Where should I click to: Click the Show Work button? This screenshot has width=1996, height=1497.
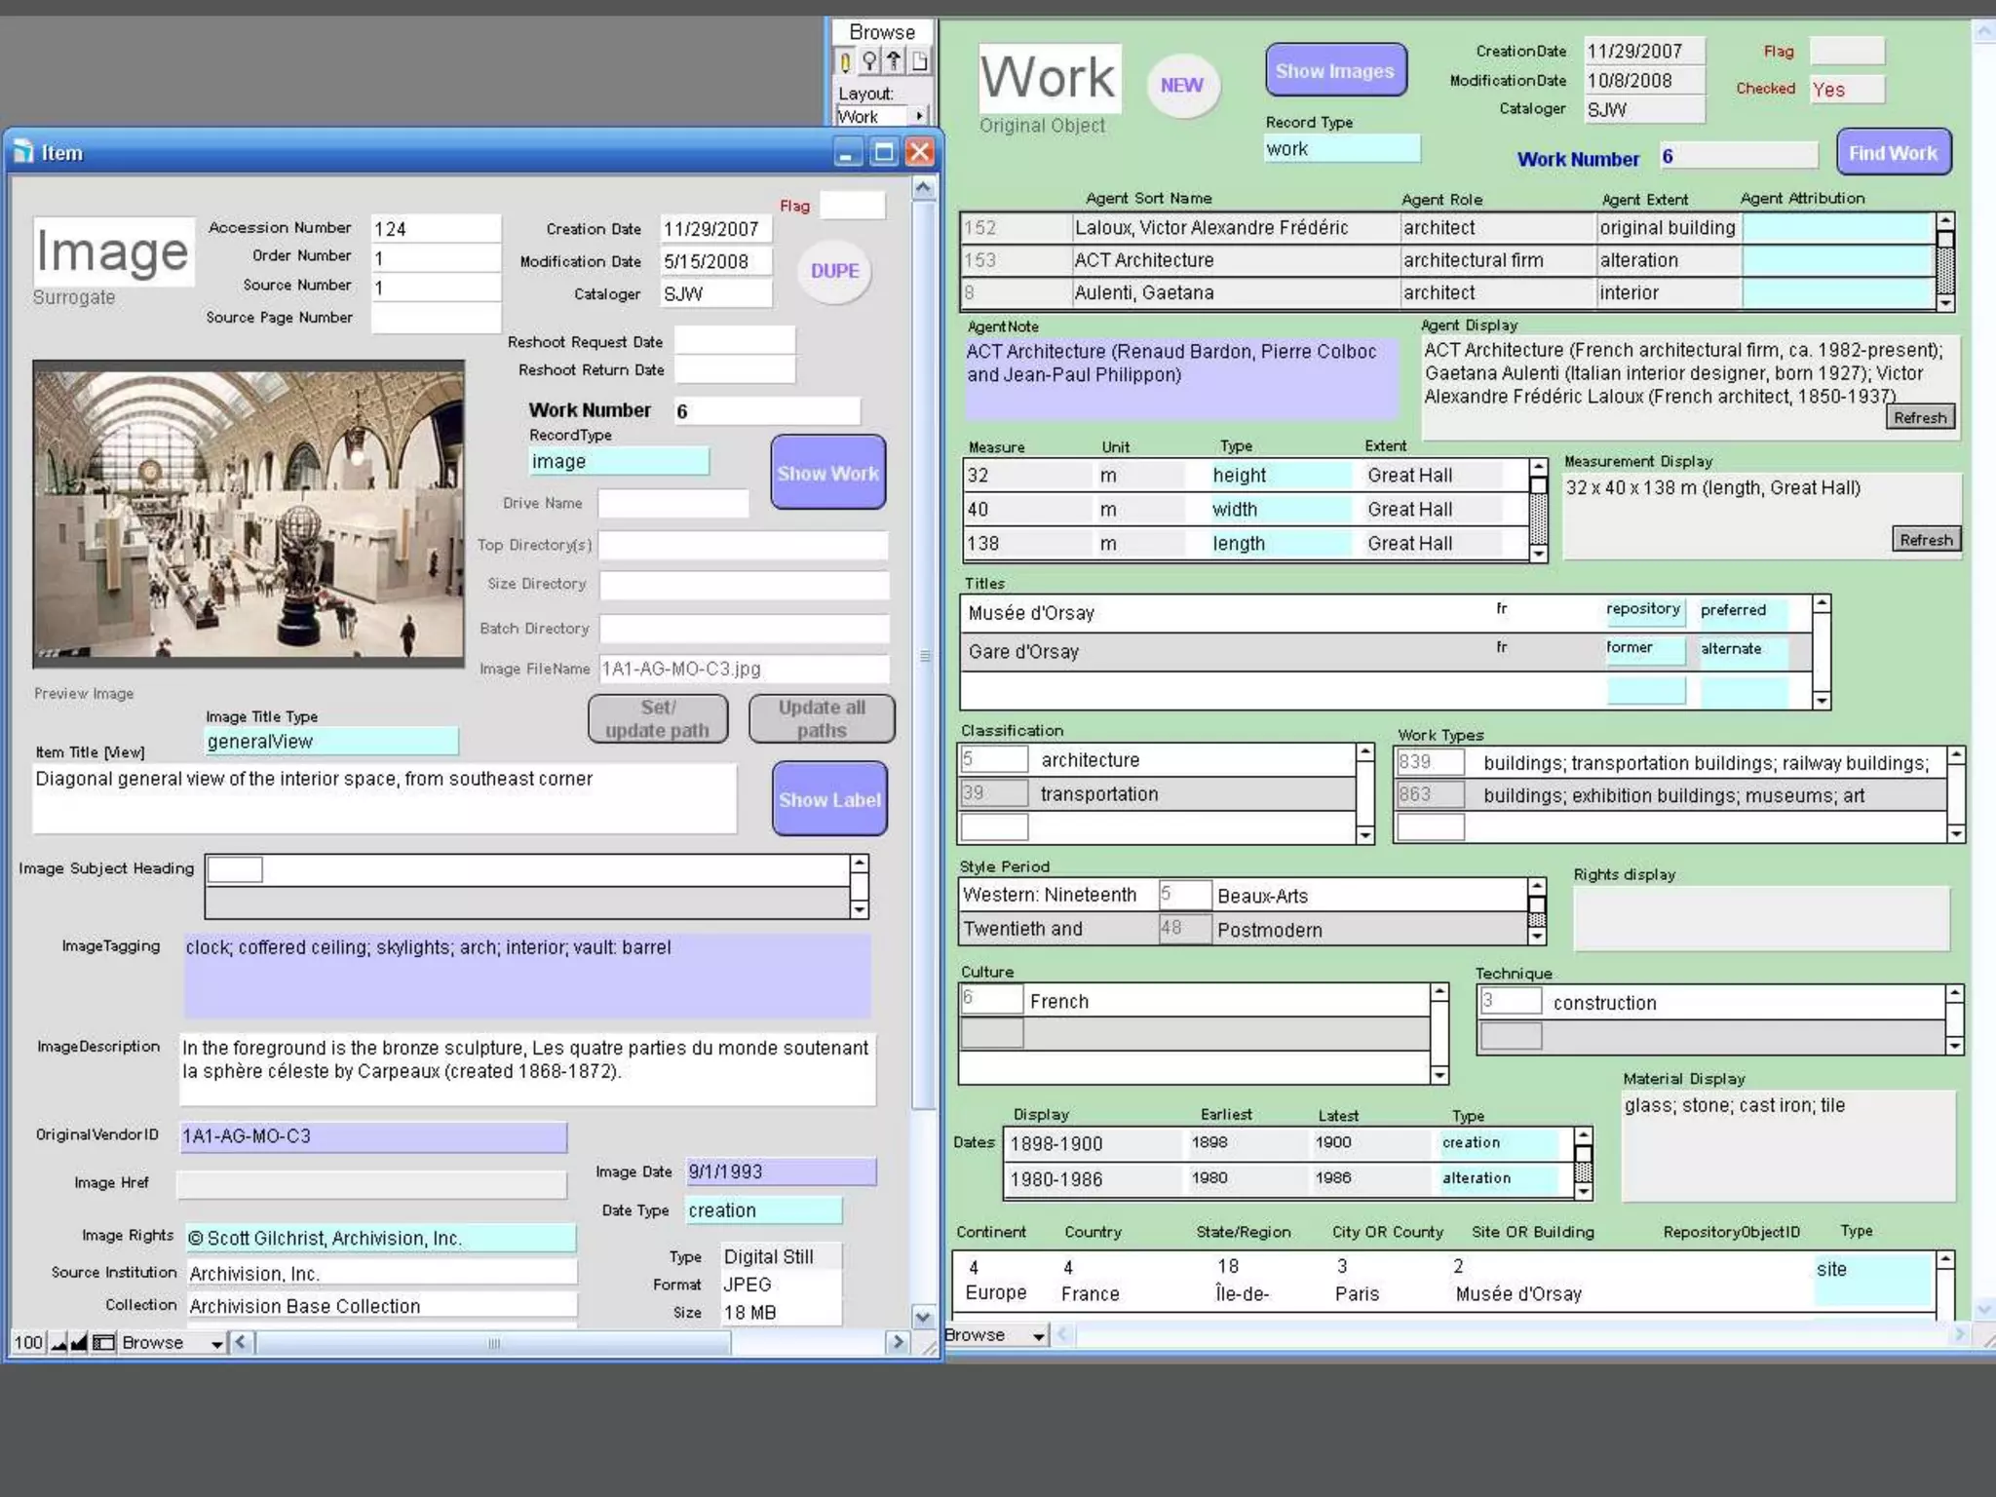point(827,473)
